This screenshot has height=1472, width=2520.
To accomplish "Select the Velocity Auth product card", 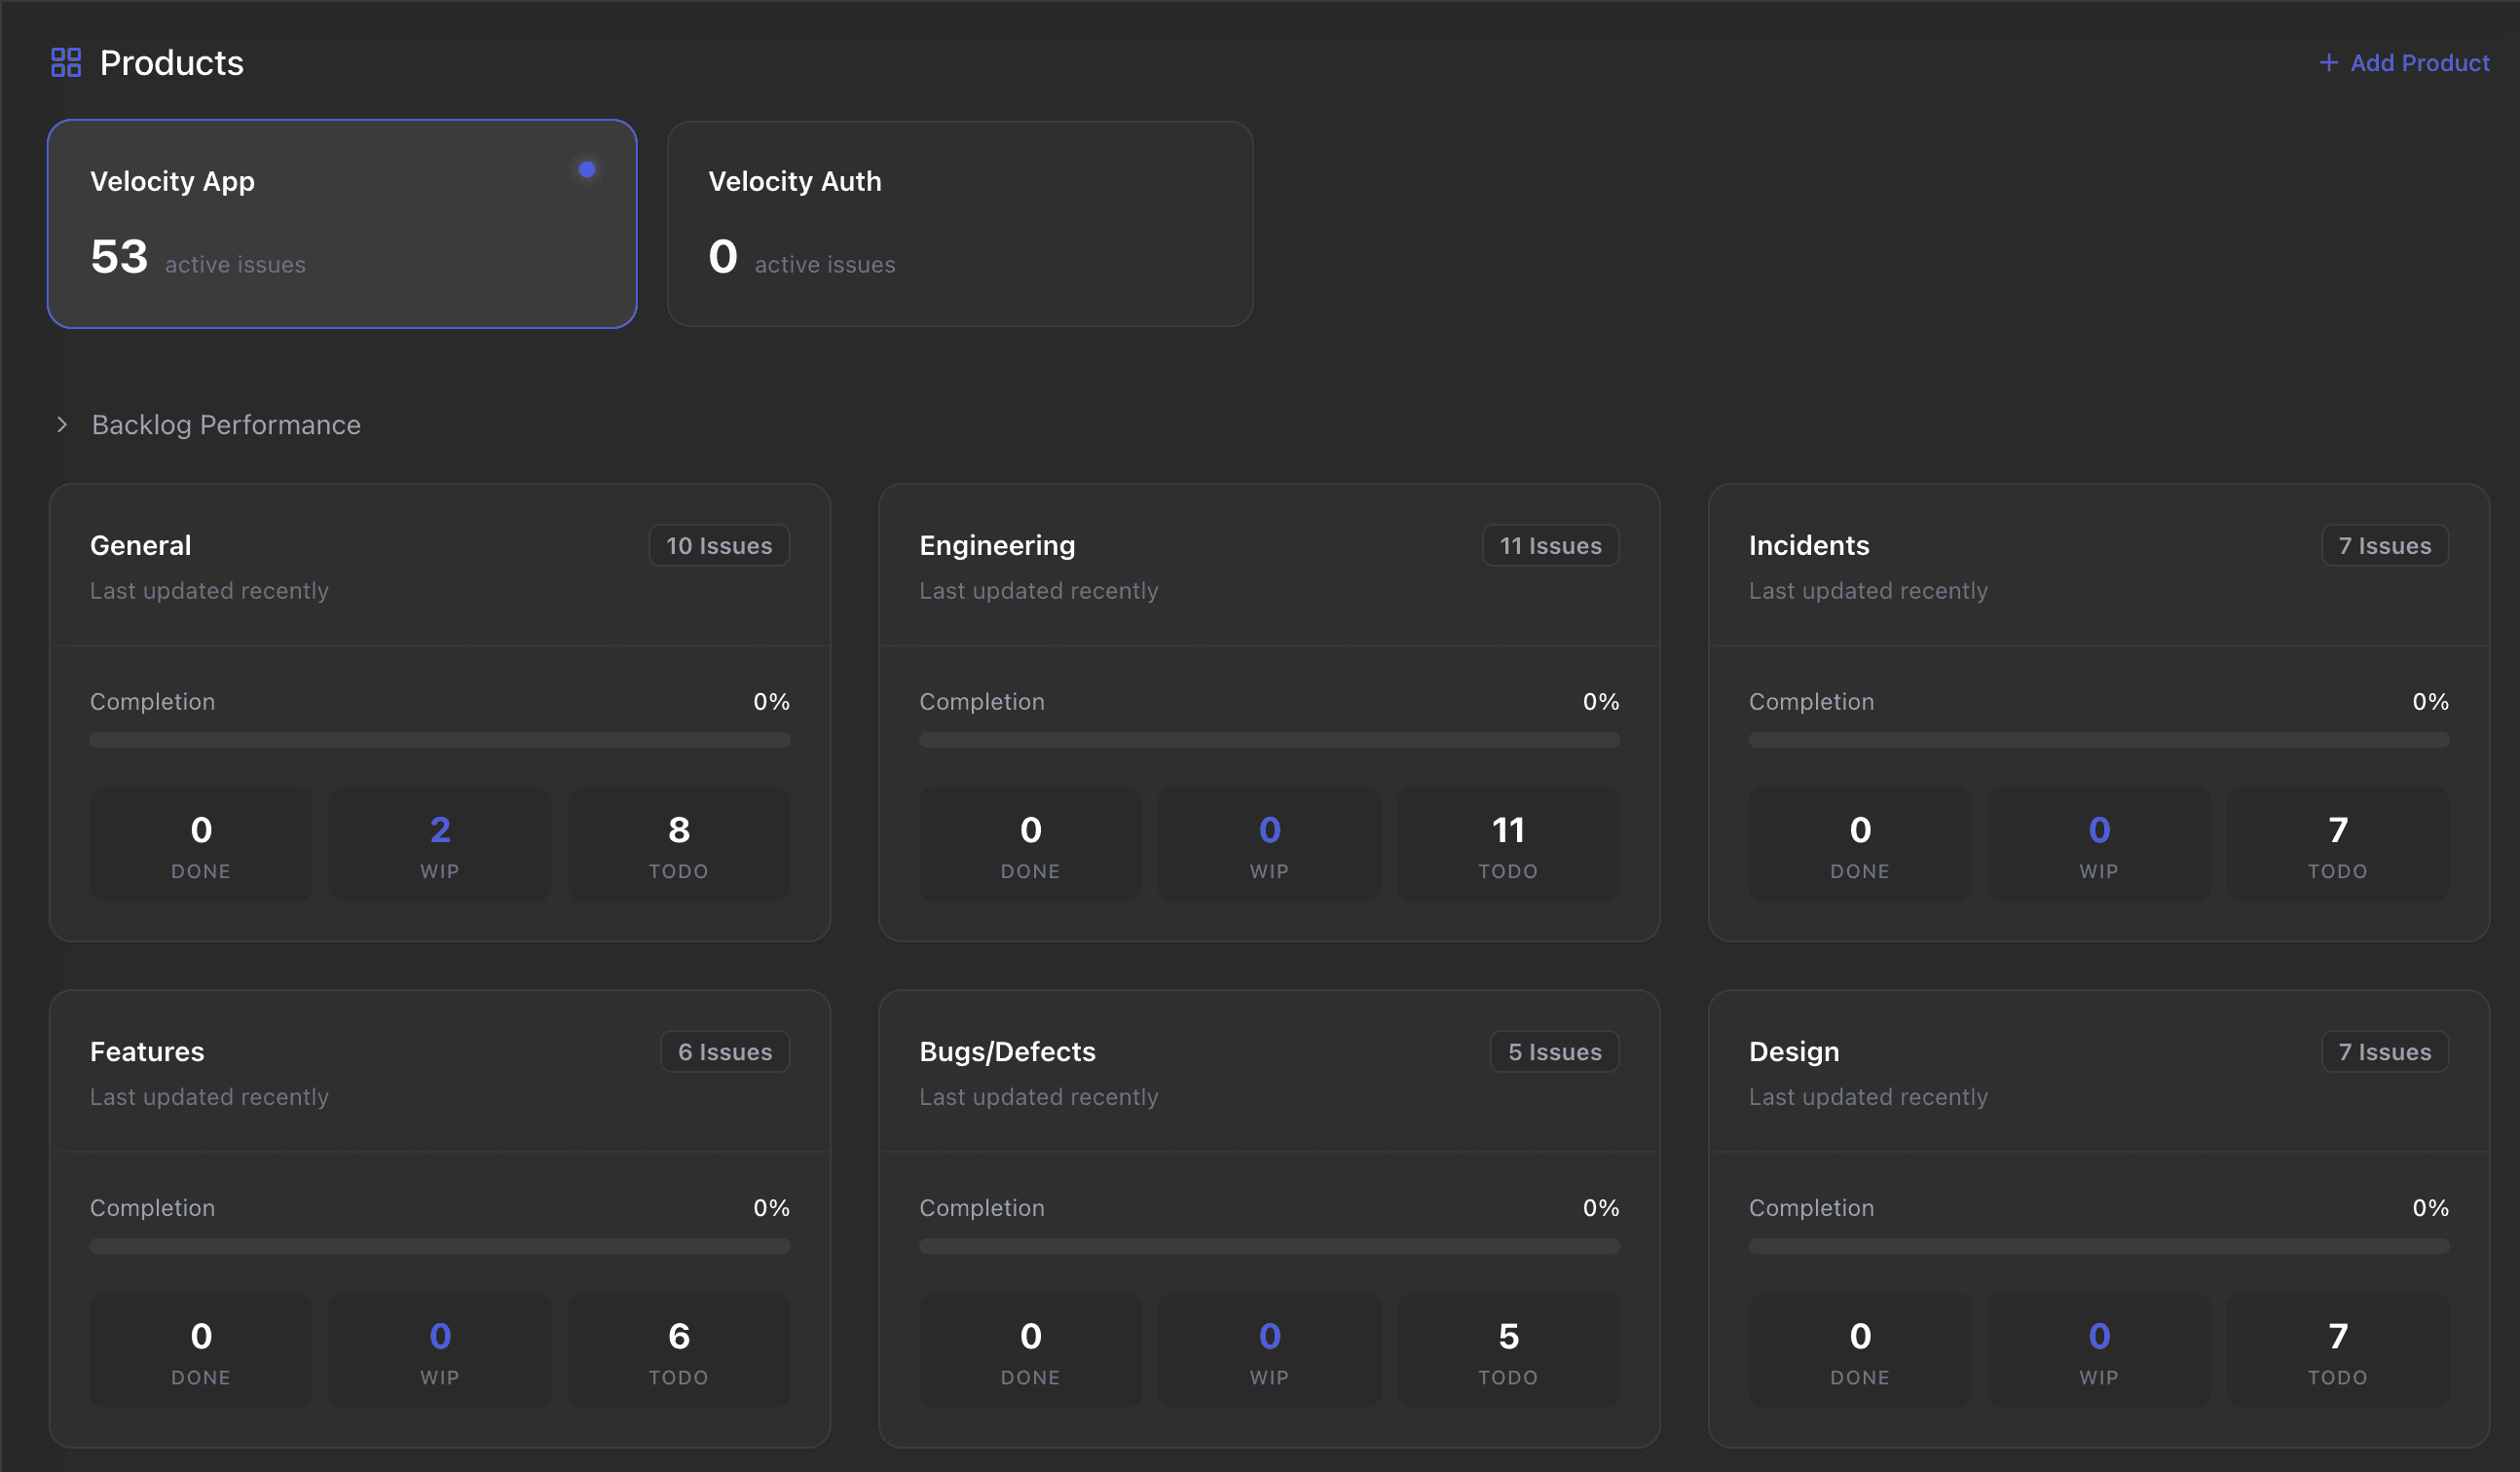I will pos(959,224).
